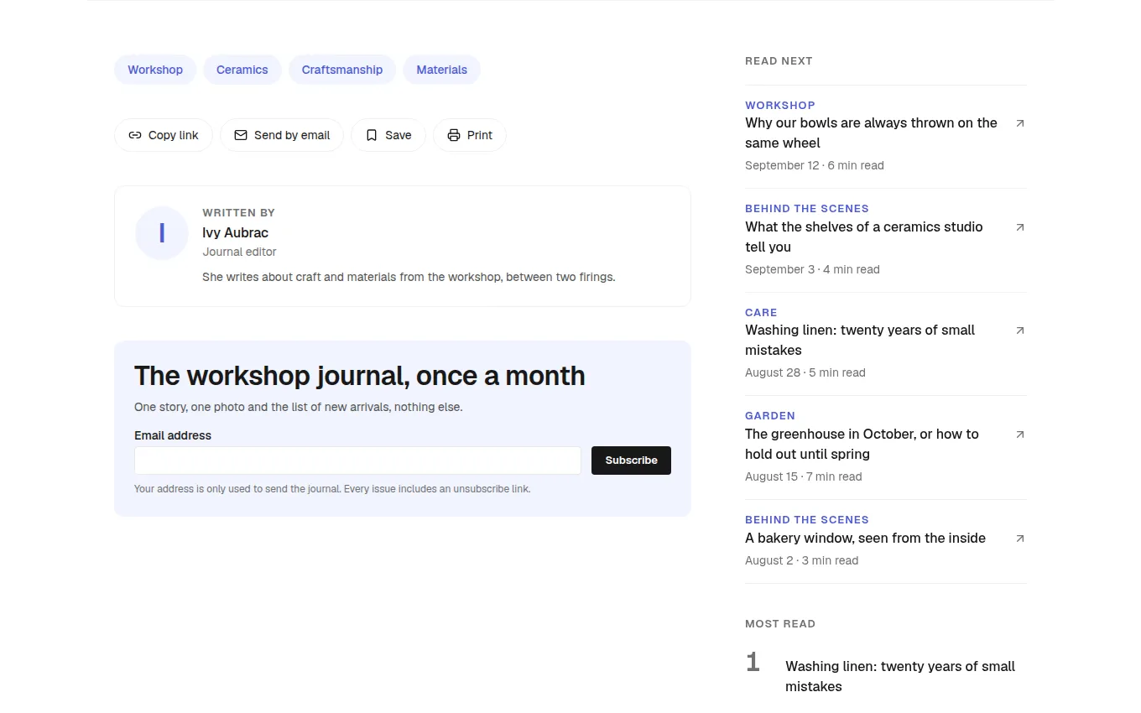This screenshot has width=1141, height=713.
Task: Open 'A bakery window, seen from the inside'
Action: 865,538
